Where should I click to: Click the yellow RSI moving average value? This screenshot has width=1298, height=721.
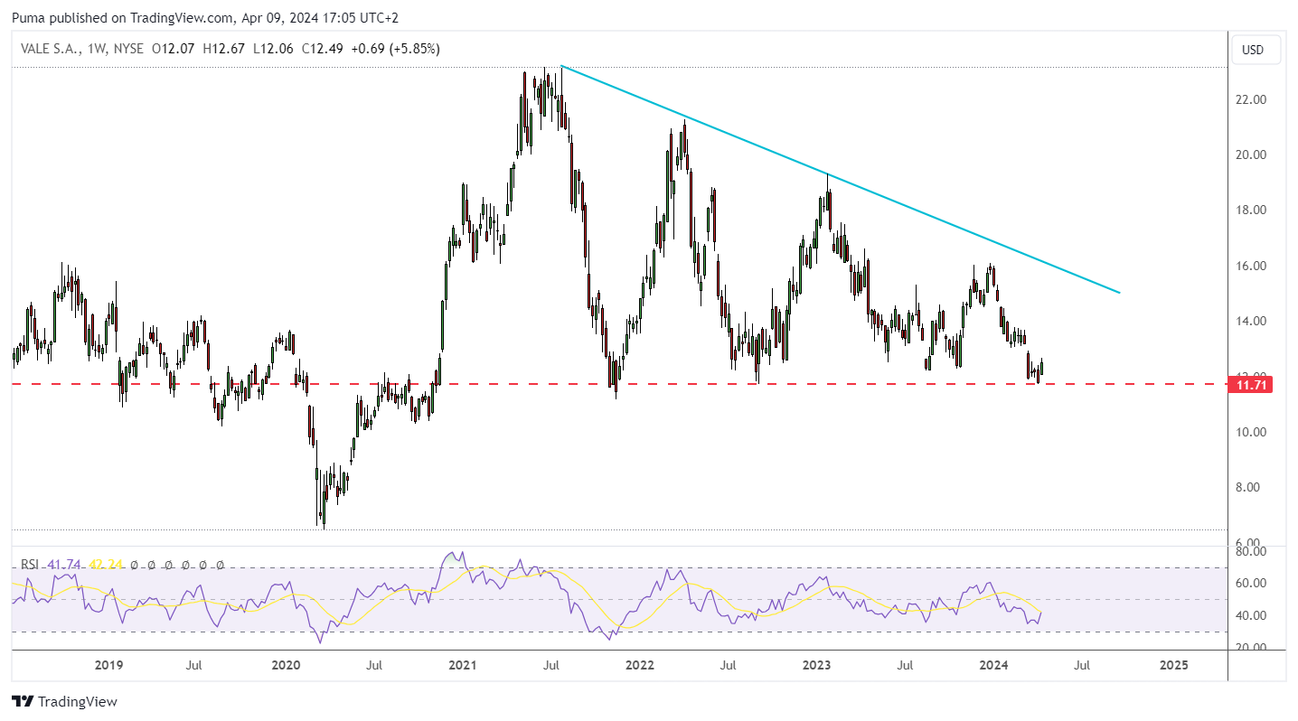105,565
